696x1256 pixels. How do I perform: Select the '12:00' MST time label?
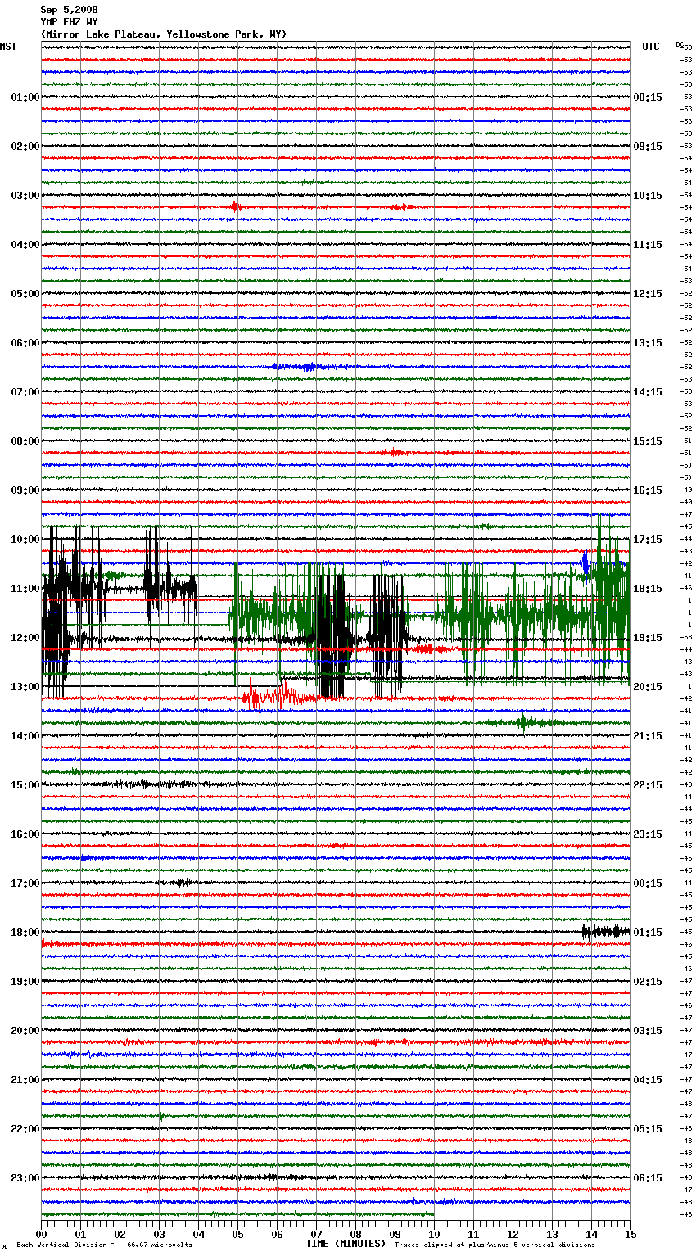[x=25, y=638]
